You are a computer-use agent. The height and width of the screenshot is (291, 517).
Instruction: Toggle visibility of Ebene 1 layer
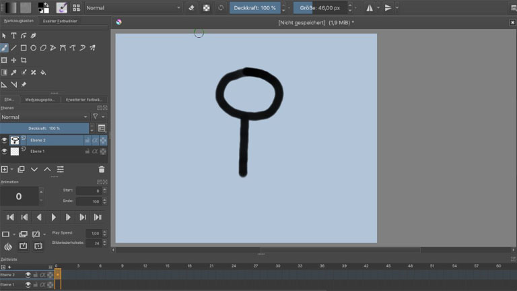pyautogui.click(x=5, y=152)
